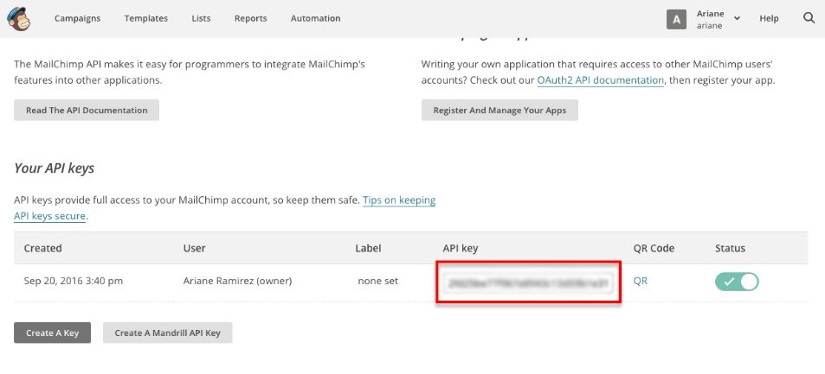Click the 'none set' label cell

pyautogui.click(x=377, y=281)
